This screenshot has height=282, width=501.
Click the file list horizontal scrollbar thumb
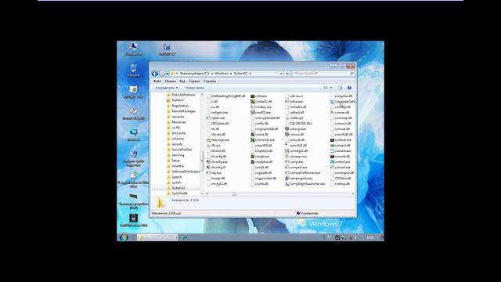pos(234,193)
